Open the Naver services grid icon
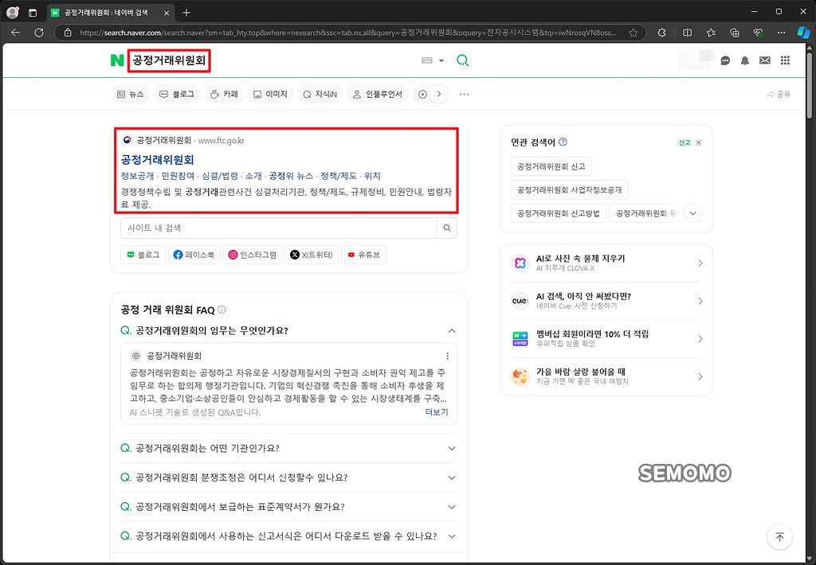The width and height of the screenshot is (816, 565). pyautogui.click(x=785, y=60)
